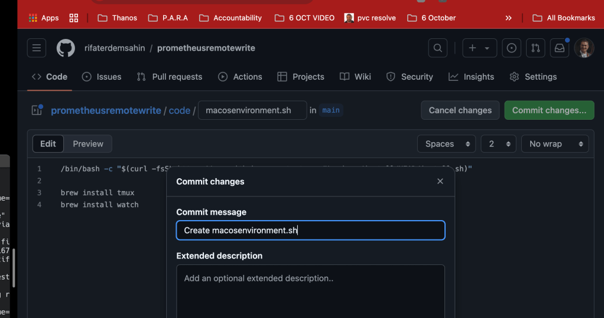Click the tab groups grid icon in bookmarks bar

(73, 18)
